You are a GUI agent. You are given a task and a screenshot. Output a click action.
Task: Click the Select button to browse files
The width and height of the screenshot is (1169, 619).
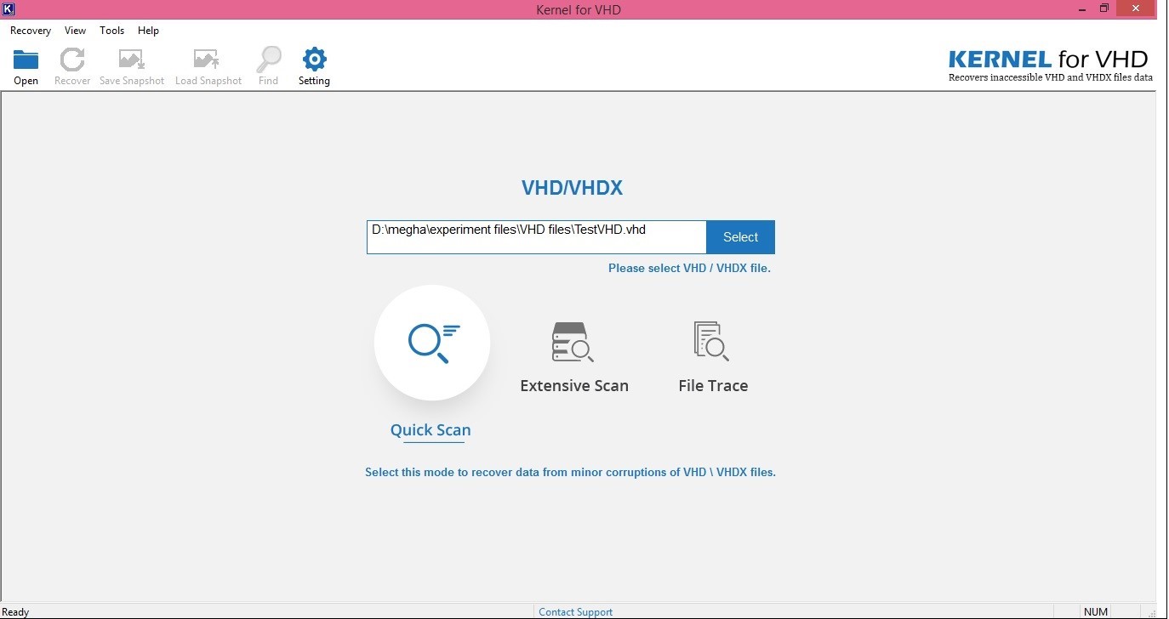pyautogui.click(x=739, y=236)
